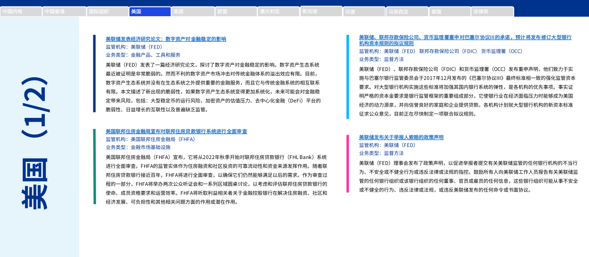Open the 巴塞尔协议III承诺 article link
Image resolution: width=589 pixels, height=257 pixels.
pos(465,40)
